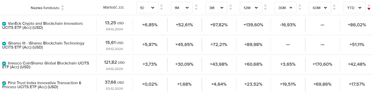The height and width of the screenshot is (92, 373).
Task: Click the icon beside Invesco CoinShares Global Blockchain
Action: click(4, 63)
